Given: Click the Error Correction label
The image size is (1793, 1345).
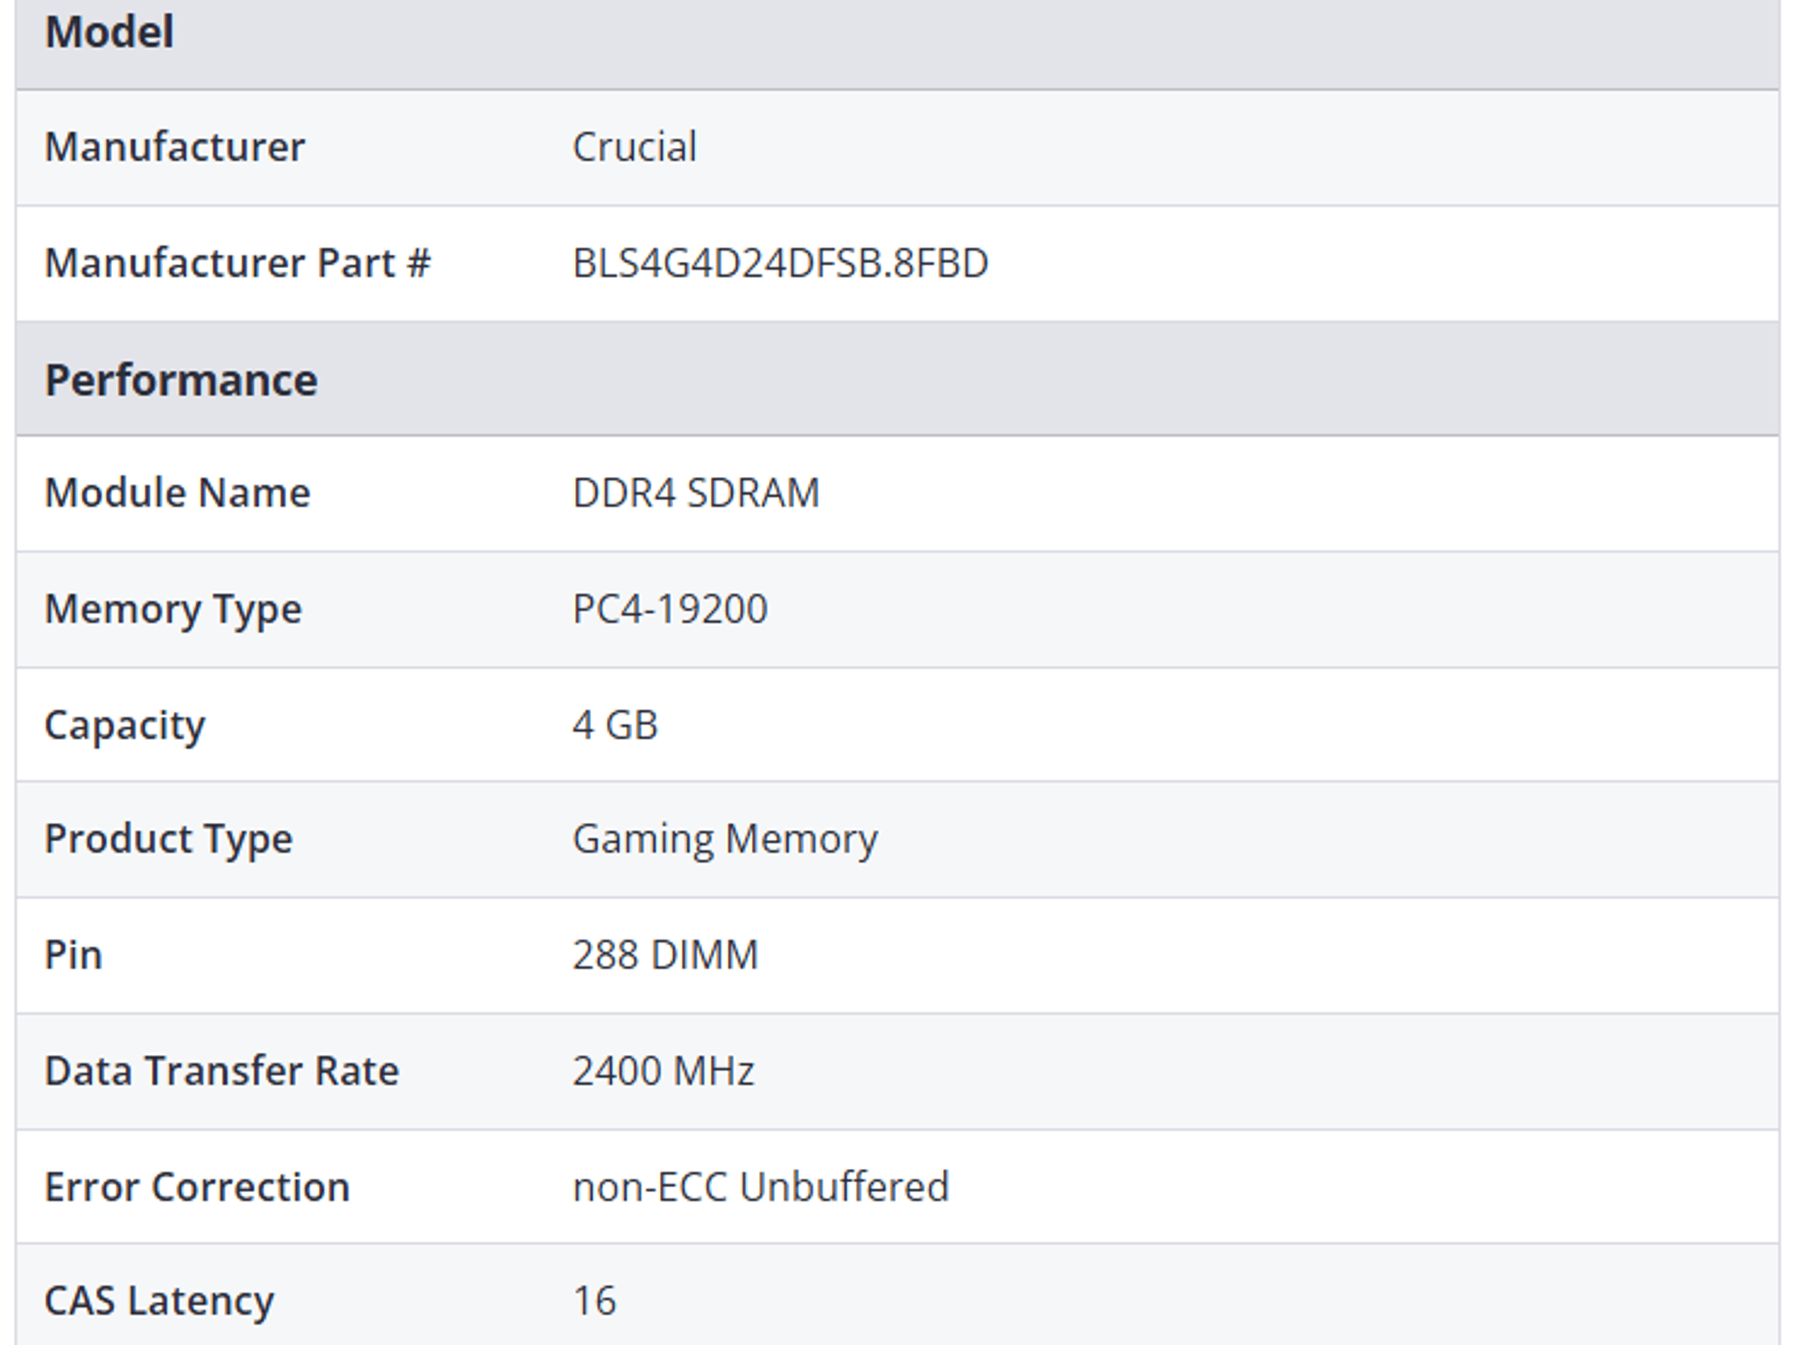Looking at the screenshot, I should point(198,1187).
